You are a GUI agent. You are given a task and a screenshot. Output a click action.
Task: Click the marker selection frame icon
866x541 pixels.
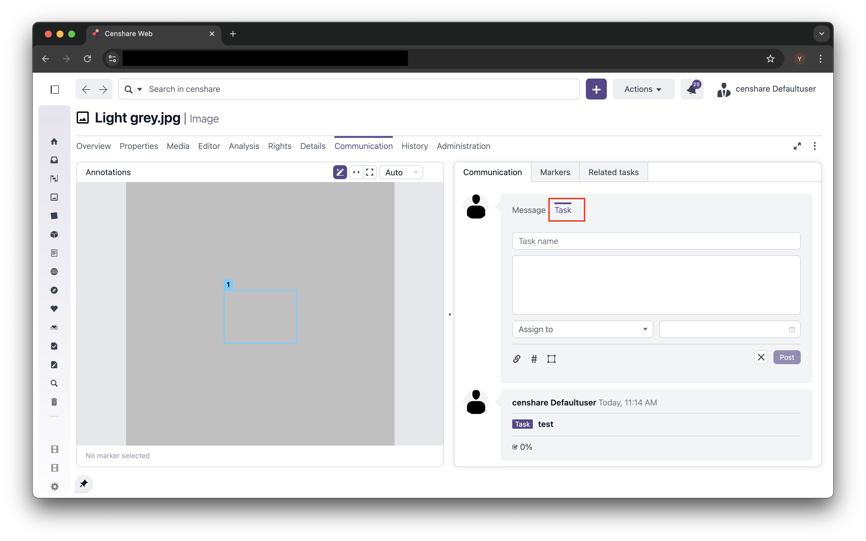click(x=551, y=359)
